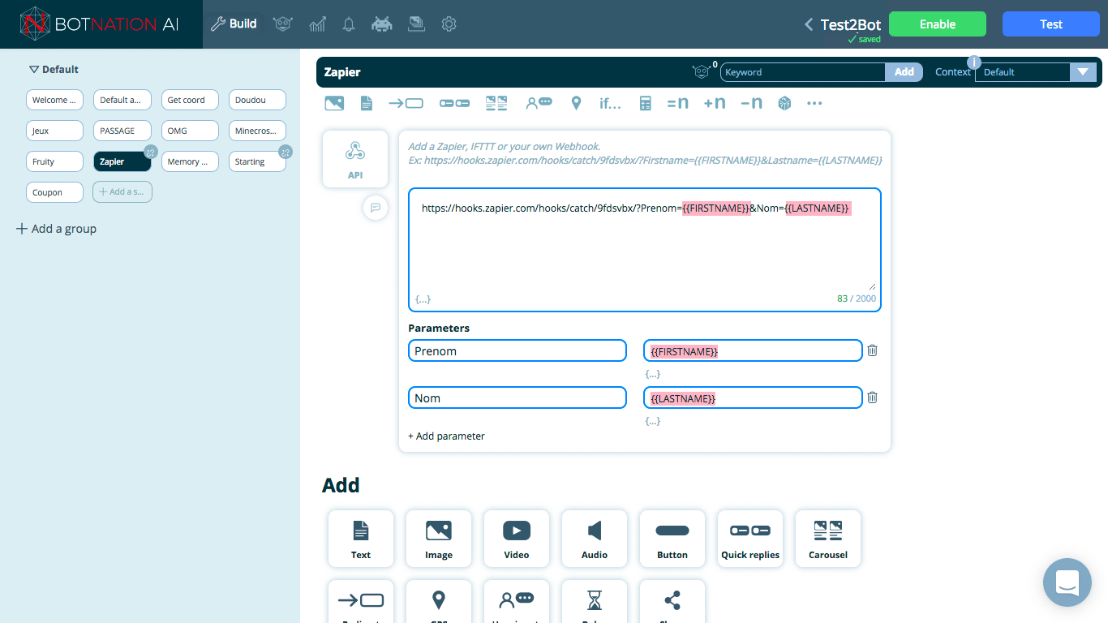Viewport: 1108px width, 623px height.
Task: Click the Add parameter link
Action: tap(446, 436)
